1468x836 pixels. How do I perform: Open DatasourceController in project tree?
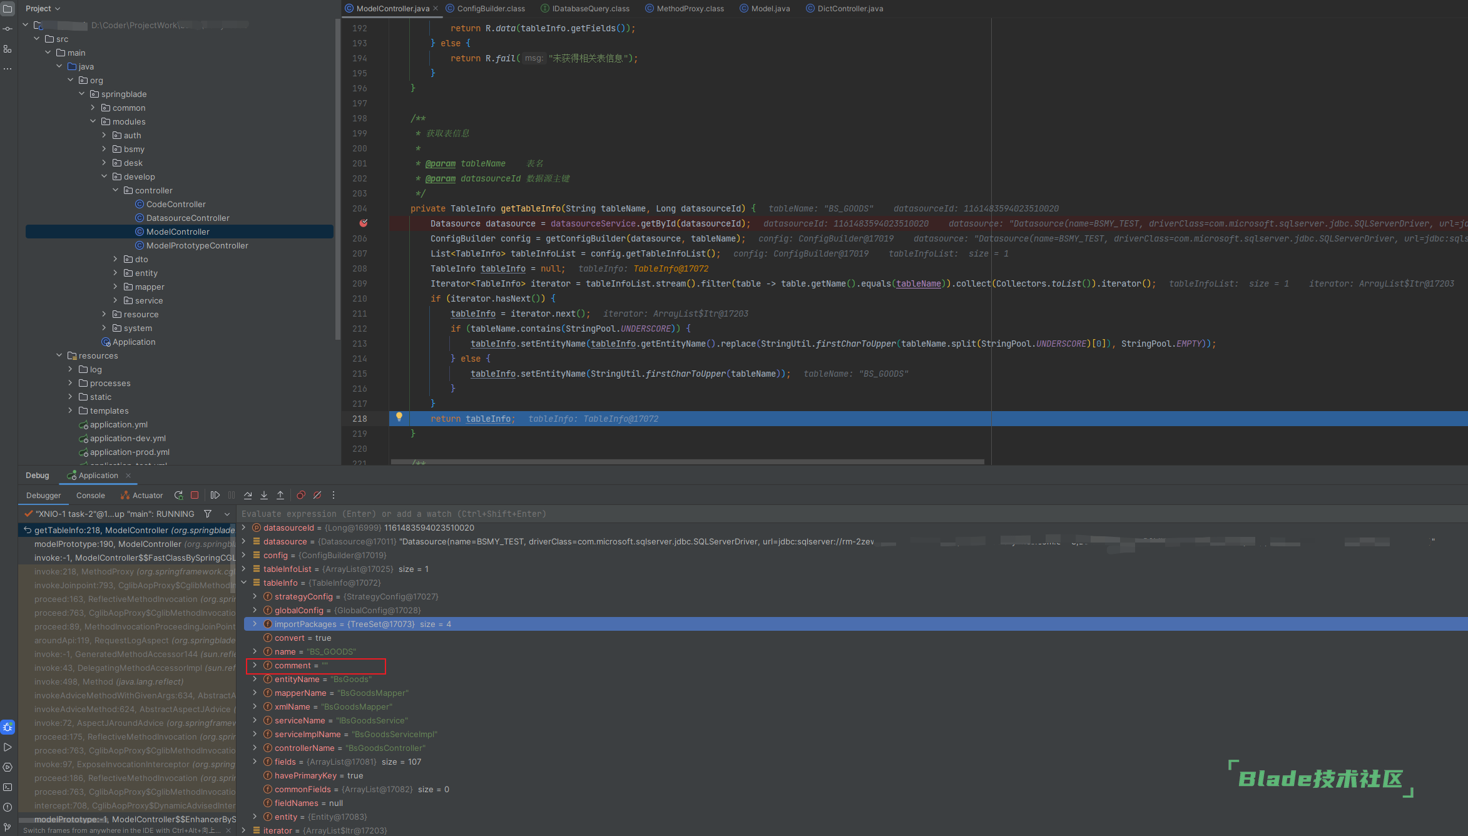(188, 218)
